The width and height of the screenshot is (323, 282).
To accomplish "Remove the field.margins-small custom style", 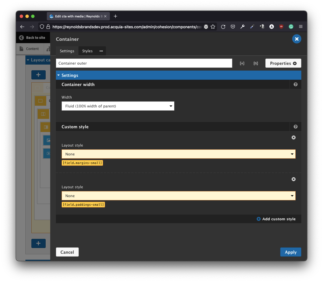I will point(293,137).
